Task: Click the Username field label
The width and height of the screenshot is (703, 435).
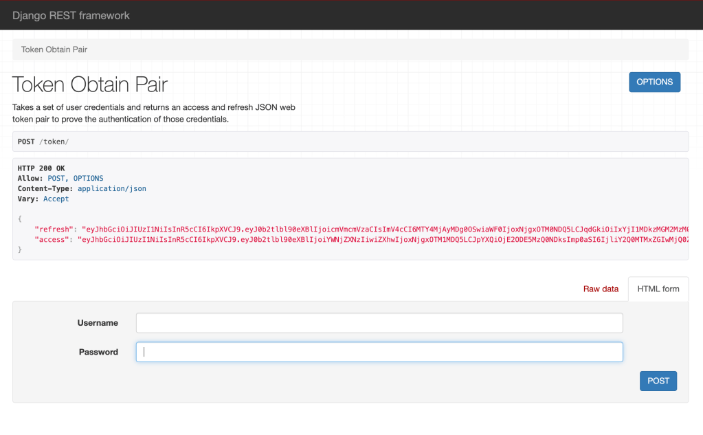Action: [x=98, y=323]
